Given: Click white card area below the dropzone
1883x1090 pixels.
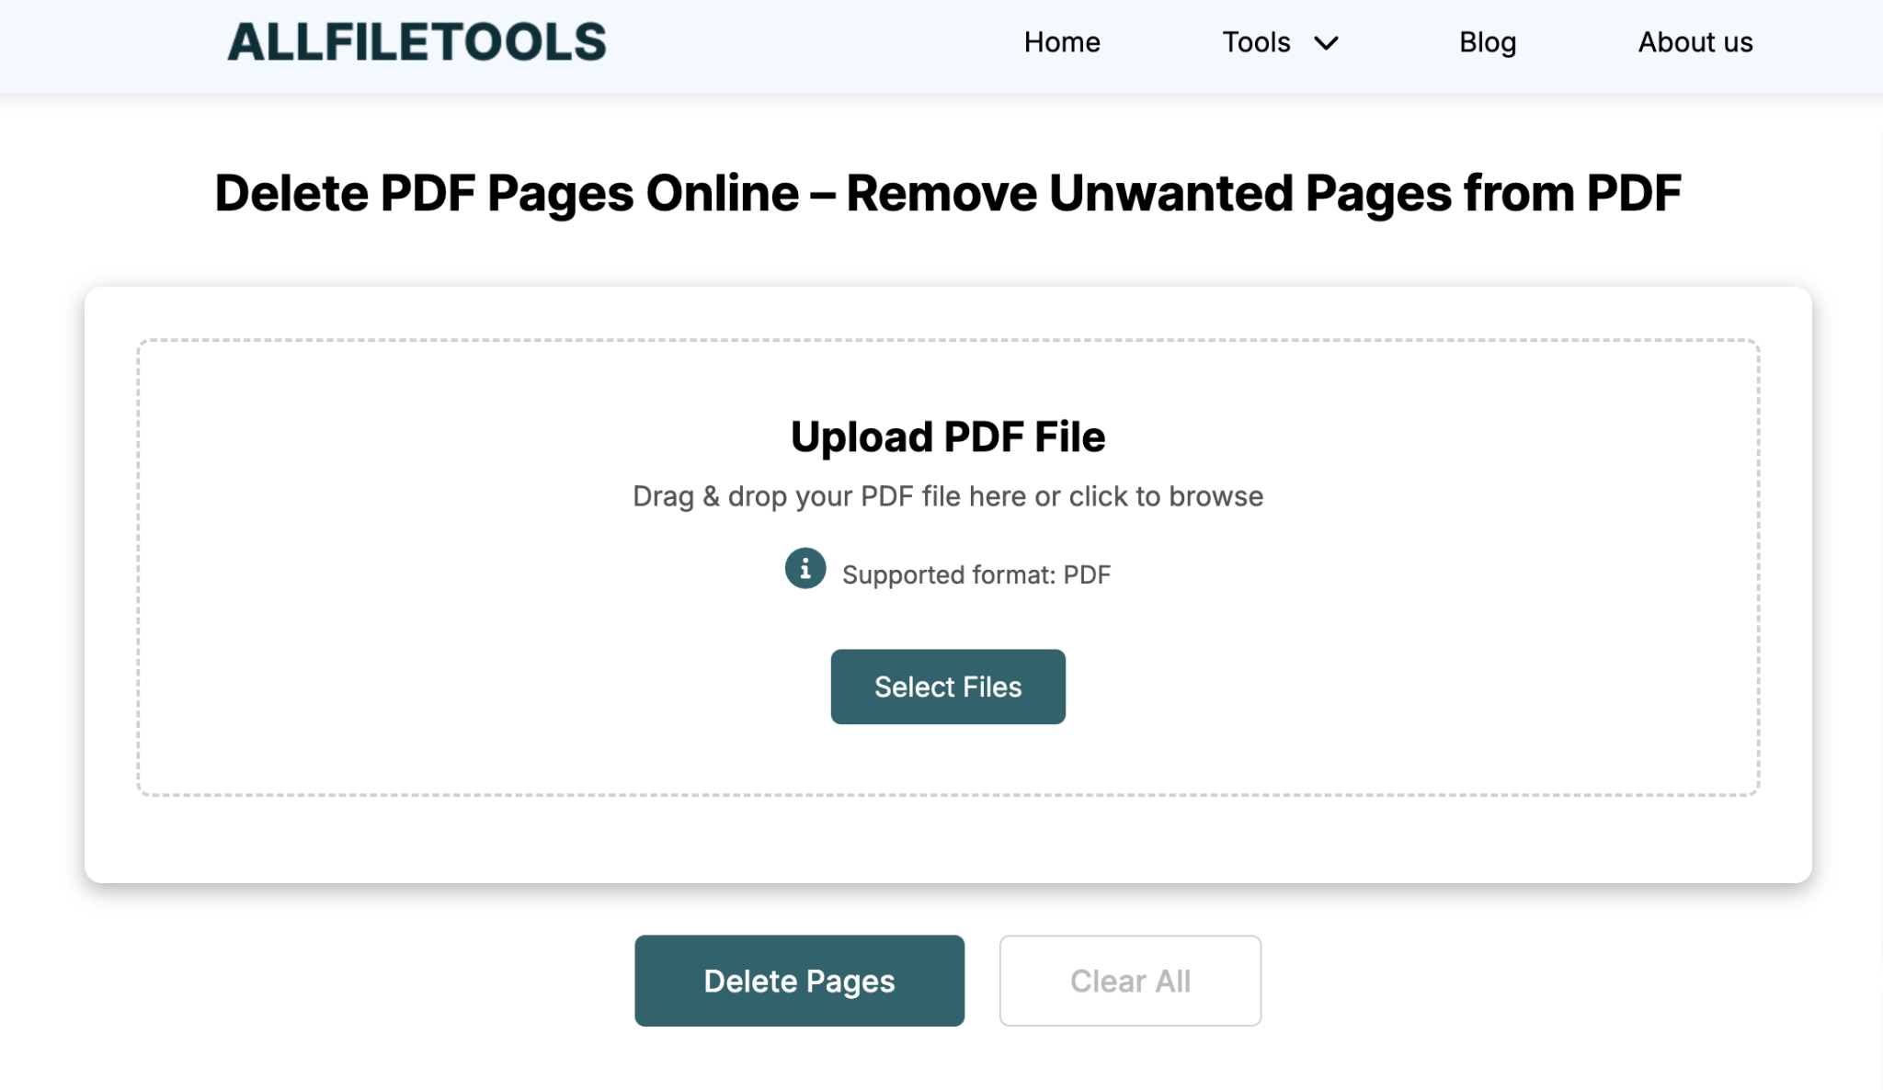Looking at the screenshot, I should pyautogui.click(x=948, y=838).
